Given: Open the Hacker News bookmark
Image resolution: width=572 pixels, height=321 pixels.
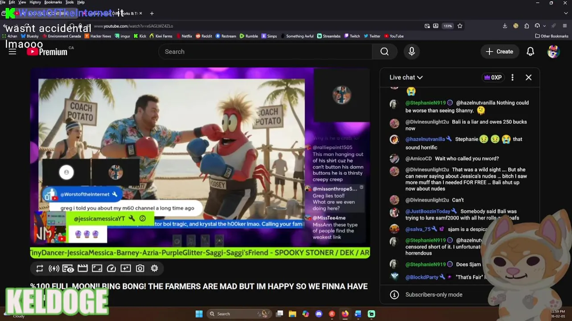Looking at the screenshot, I should [x=98, y=36].
